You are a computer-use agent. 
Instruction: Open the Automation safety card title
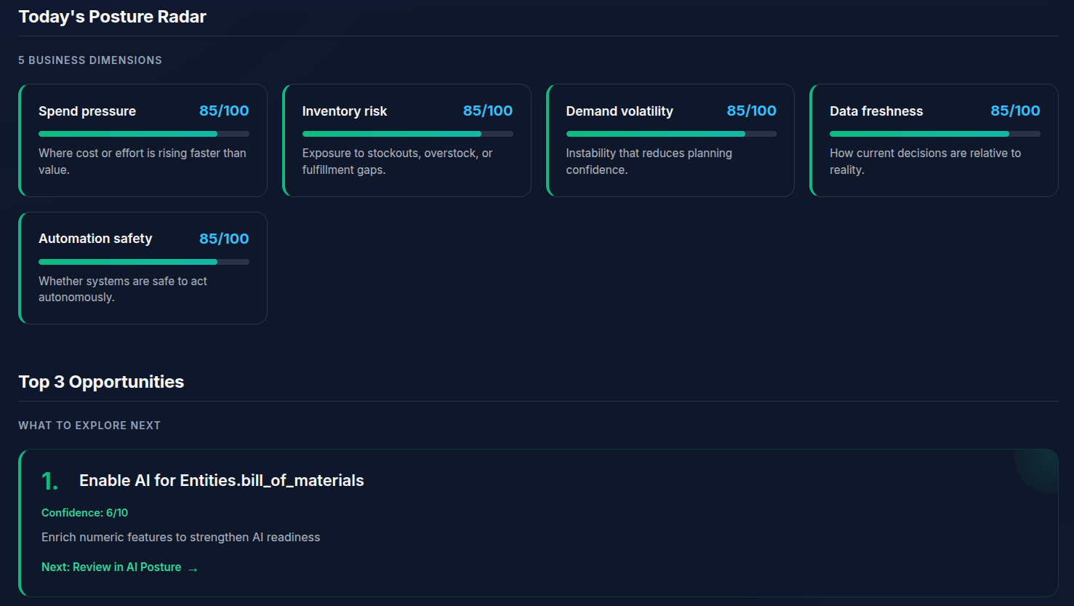(95, 239)
